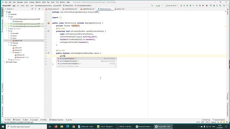The image size is (230, 129).
Task: Open the Refactor menu
Action: (x=38, y=2)
